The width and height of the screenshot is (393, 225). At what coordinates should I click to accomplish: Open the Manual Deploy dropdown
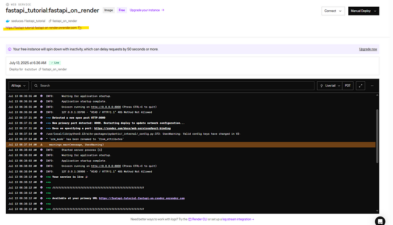pyautogui.click(x=364, y=11)
